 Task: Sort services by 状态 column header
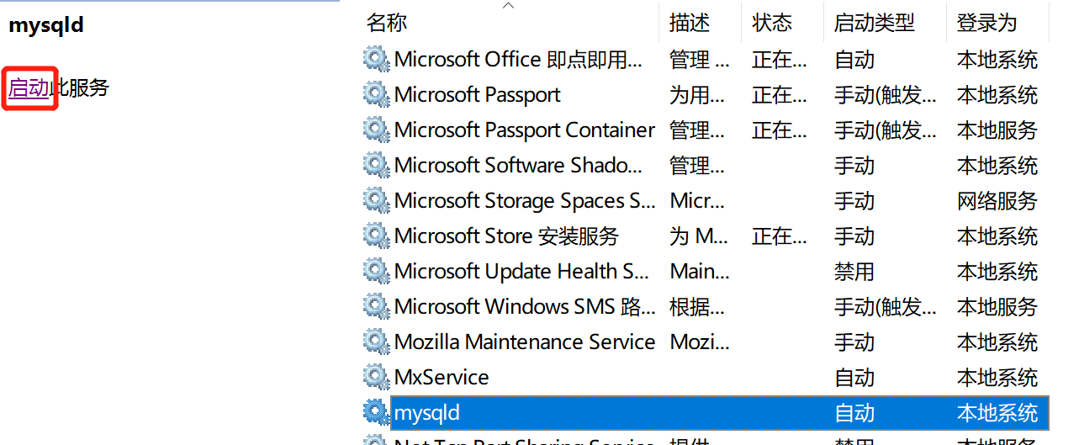pyautogui.click(x=772, y=23)
